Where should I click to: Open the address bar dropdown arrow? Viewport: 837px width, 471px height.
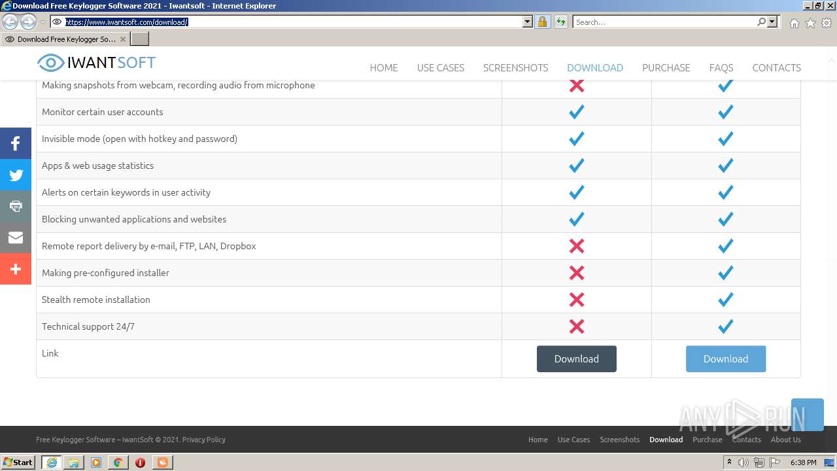(x=528, y=22)
